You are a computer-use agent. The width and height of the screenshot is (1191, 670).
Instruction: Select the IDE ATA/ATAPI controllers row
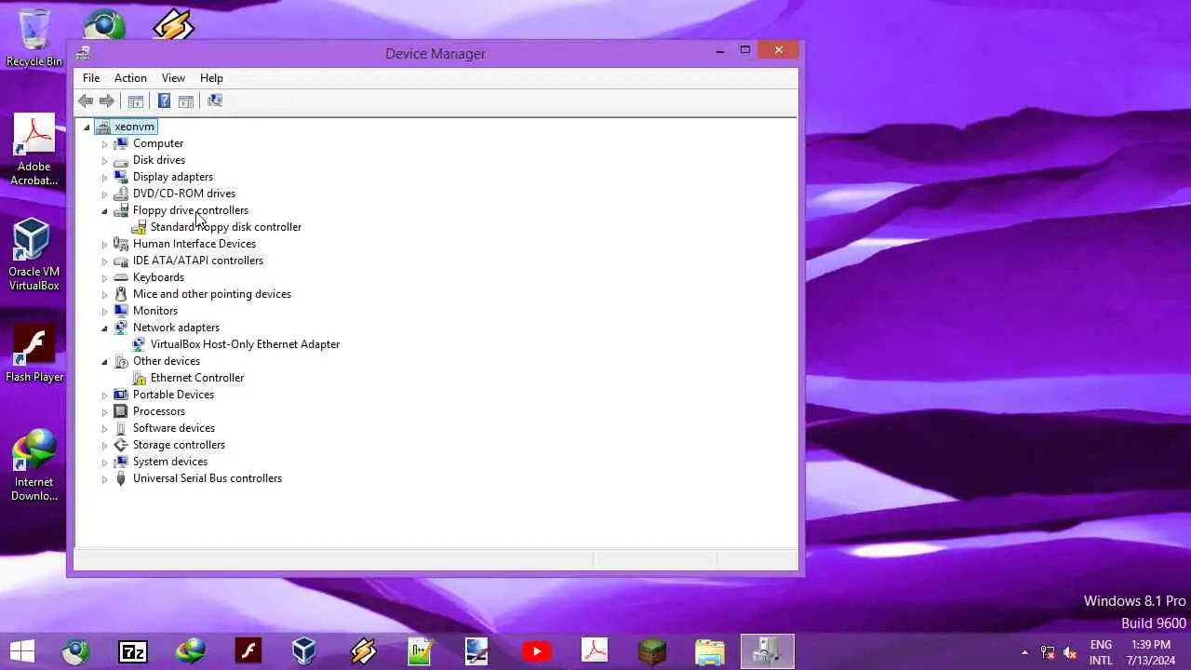pos(198,261)
